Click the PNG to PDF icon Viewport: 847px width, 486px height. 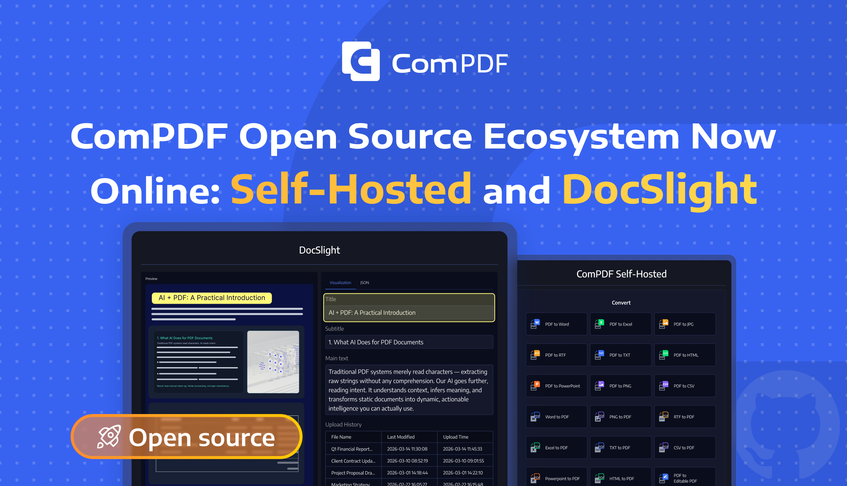(600, 417)
